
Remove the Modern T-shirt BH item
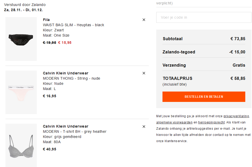point(144,127)
